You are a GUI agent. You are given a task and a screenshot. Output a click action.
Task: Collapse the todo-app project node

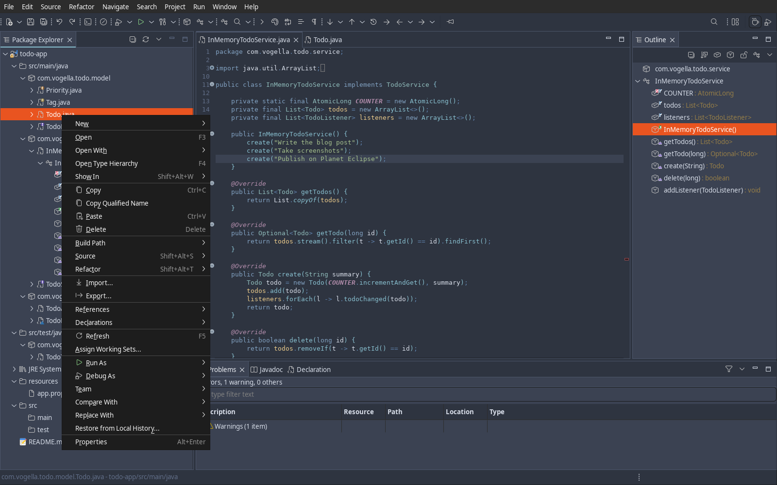(5, 54)
